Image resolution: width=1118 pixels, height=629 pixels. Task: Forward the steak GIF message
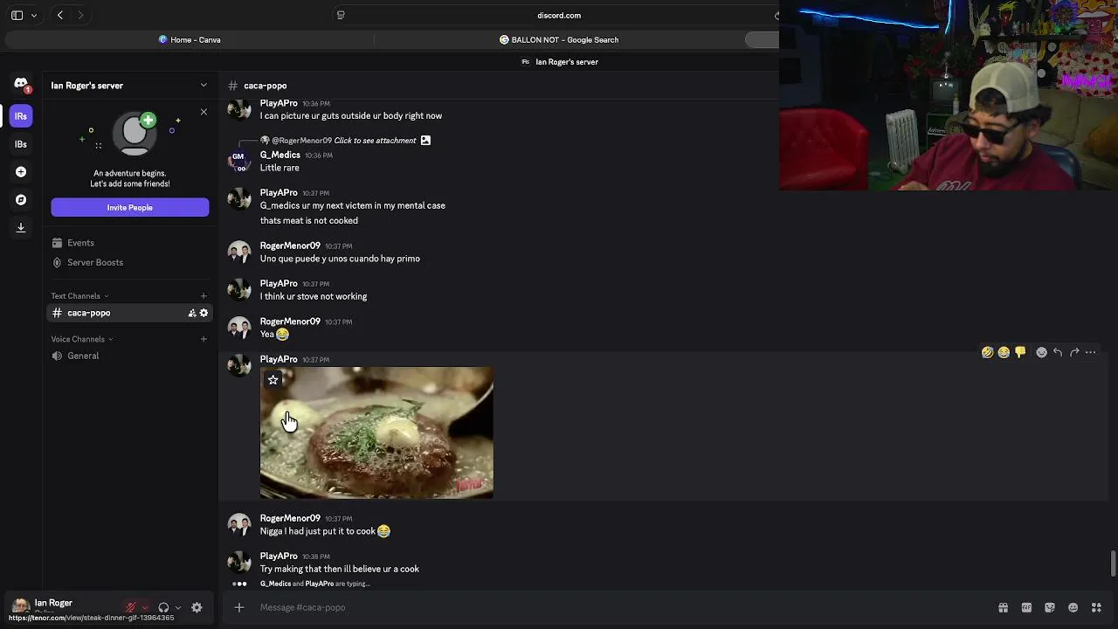point(1074,352)
